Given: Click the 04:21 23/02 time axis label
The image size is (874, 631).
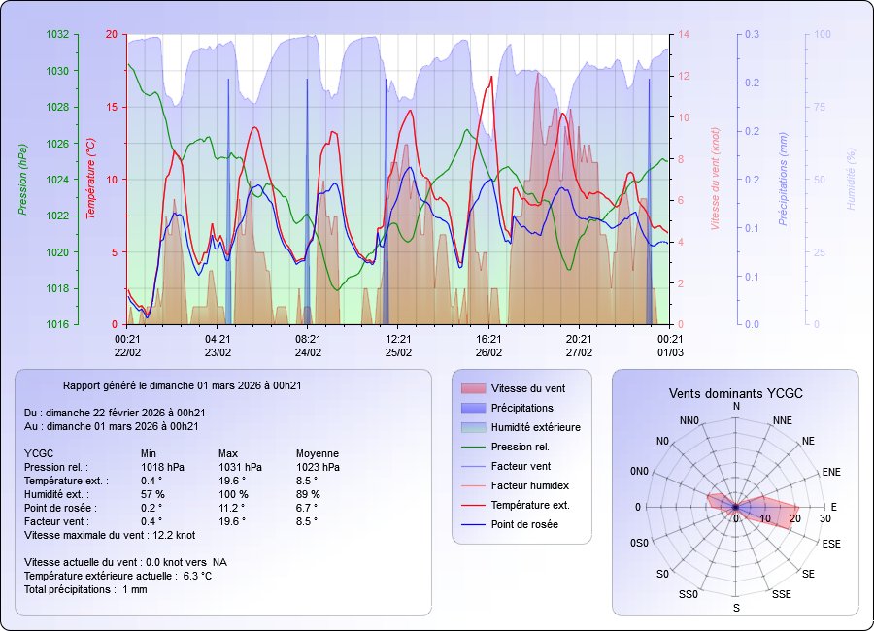Looking at the screenshot, I should coord(218,345).
